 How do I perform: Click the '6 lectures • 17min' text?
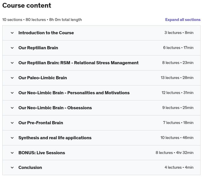[178, 48]
